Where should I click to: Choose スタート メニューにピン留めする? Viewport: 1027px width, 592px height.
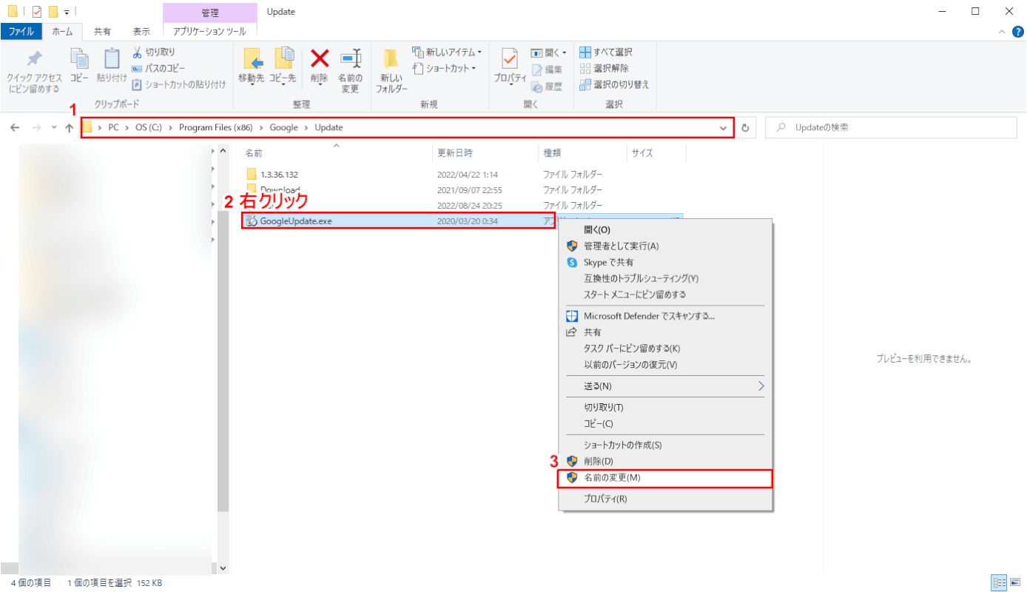coord(664,295)
